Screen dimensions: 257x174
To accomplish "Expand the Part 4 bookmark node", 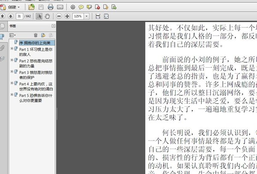I will tap(12, 83).
